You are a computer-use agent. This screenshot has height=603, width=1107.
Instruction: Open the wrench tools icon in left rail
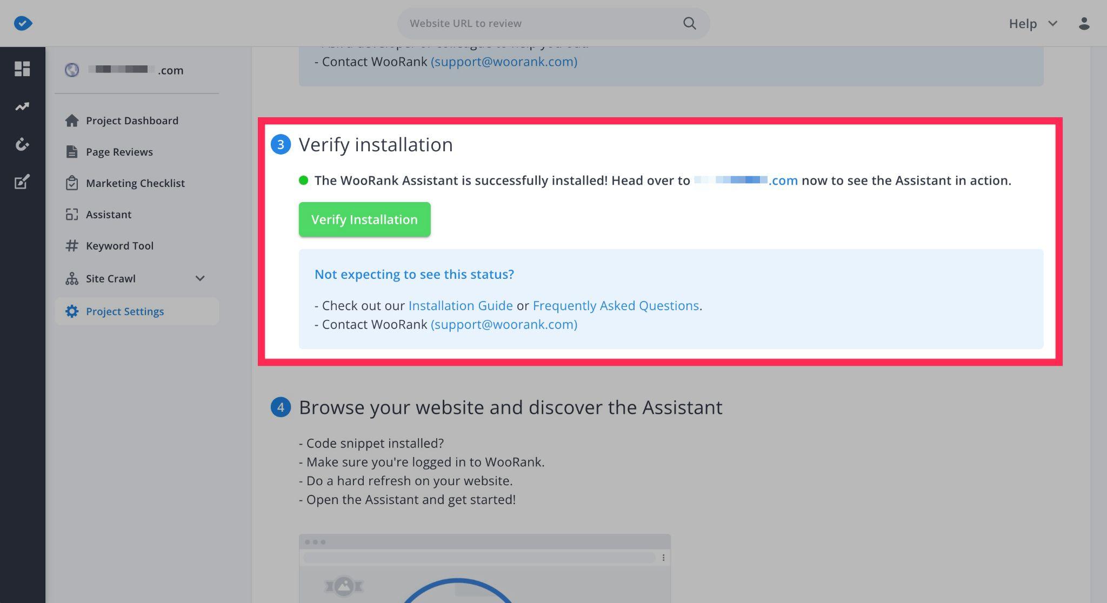(x=22, y=144)
